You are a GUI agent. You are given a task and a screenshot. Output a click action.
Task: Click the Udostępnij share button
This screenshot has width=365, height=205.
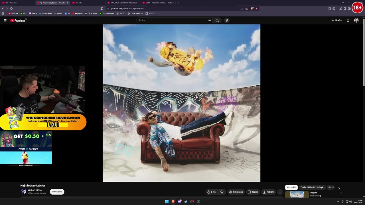coord(236,192)
